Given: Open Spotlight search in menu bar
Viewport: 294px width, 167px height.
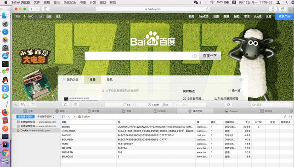Looking at the screenshot, I should [286, 2].
